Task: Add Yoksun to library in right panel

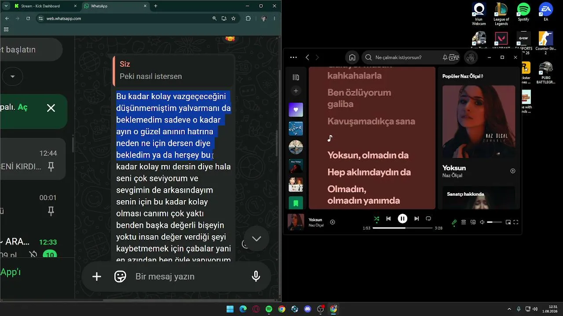Action: click(x=512, y=171)
